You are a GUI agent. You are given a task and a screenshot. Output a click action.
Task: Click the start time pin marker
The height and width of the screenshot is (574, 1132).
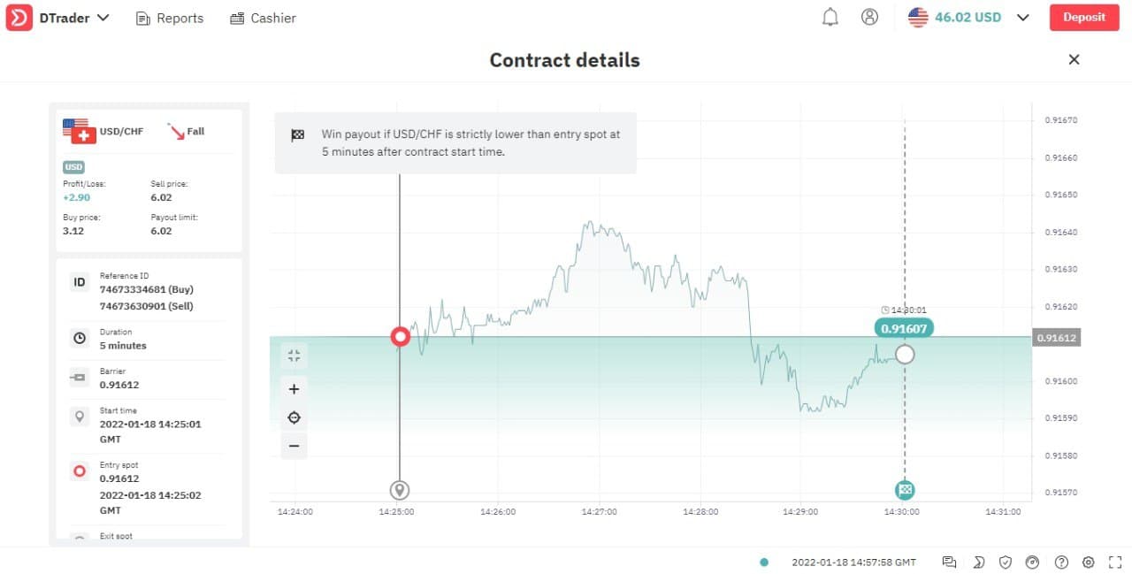[x=400, y=490]
